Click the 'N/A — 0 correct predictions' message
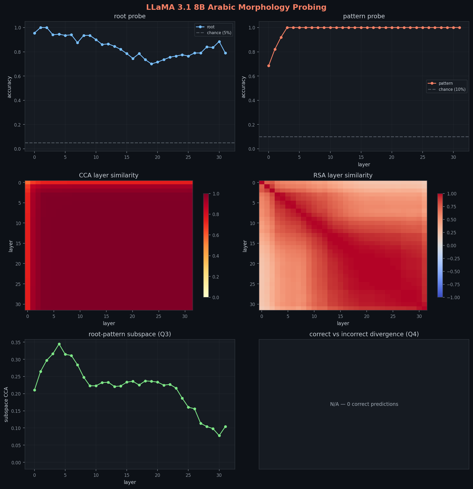Image resolution: width=473 pixels, height=489 pixels. 364,404
